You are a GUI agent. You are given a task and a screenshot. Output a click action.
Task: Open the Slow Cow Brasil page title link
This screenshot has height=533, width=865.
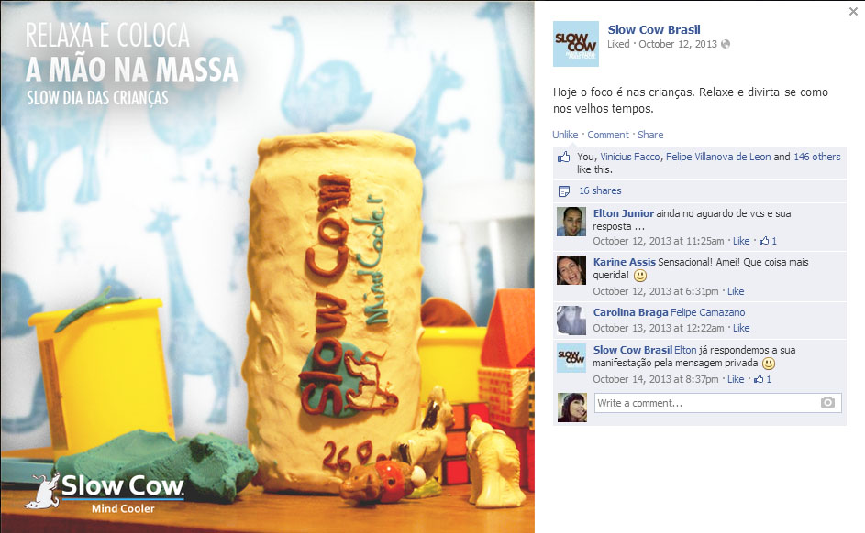(654, 29)
